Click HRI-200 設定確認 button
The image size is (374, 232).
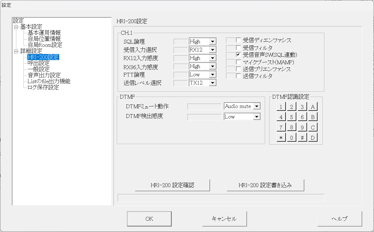click(x=173, y=185)
